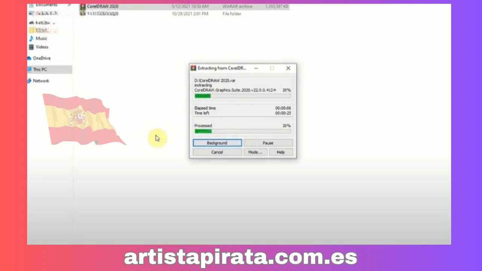Open OneDrive in the navigation pane
Viewport: 482px width, 271px height.
tap(41, 58)
